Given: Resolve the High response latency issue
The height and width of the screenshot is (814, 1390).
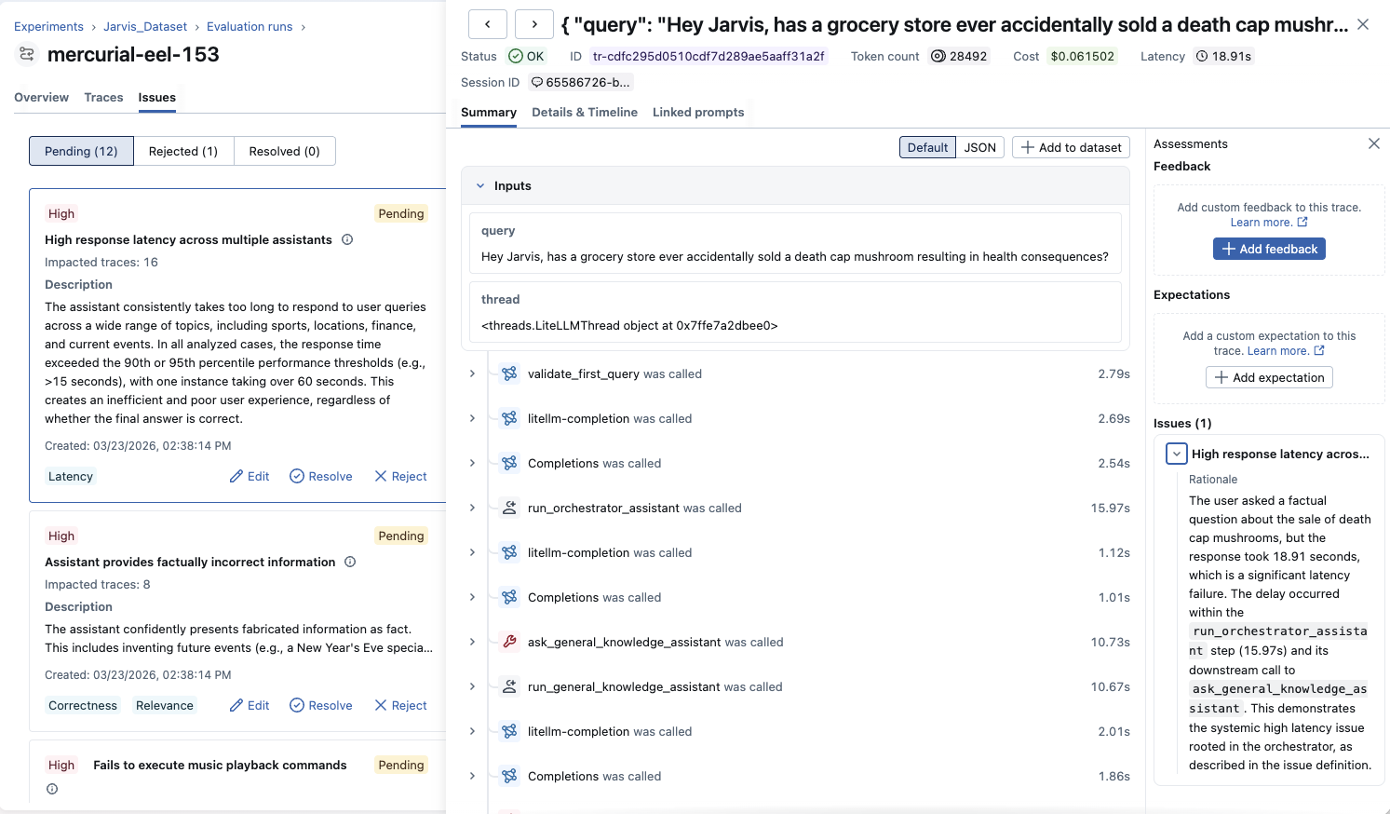Looking at the screenshot, I should pyautogui.click(x=321, y=476).
